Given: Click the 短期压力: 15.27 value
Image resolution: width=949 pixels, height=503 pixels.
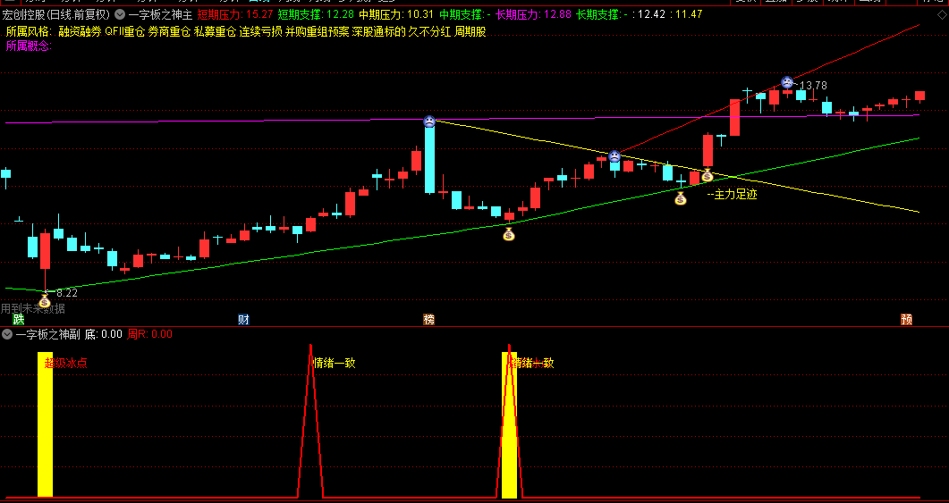Looking at the screenshot, I should 235,14.
